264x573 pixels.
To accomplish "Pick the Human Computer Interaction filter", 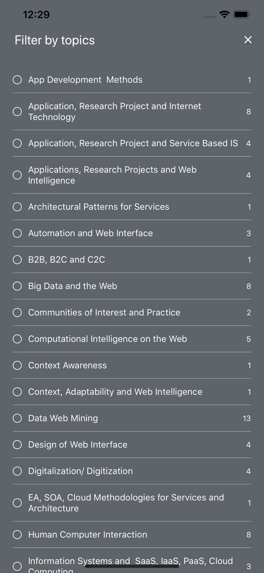I will point(17,535).
